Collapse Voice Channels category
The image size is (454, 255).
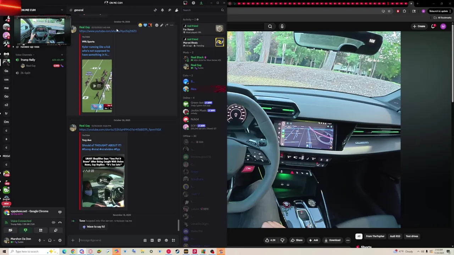coord(25,55)
